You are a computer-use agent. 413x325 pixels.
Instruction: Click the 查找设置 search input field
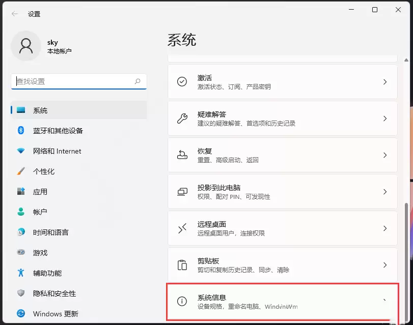coord(74,81)
